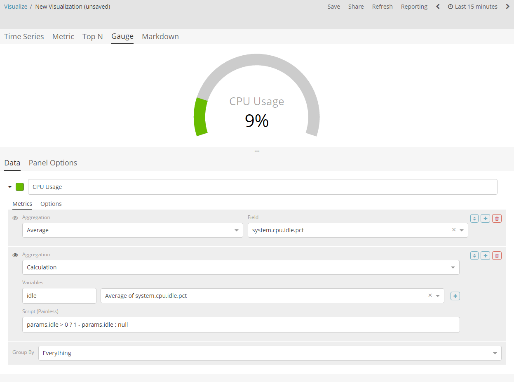This screenshot has width=514, height=382.
Task: Open the Visualize breadcrumb link
Action: (x=15, y=7)
